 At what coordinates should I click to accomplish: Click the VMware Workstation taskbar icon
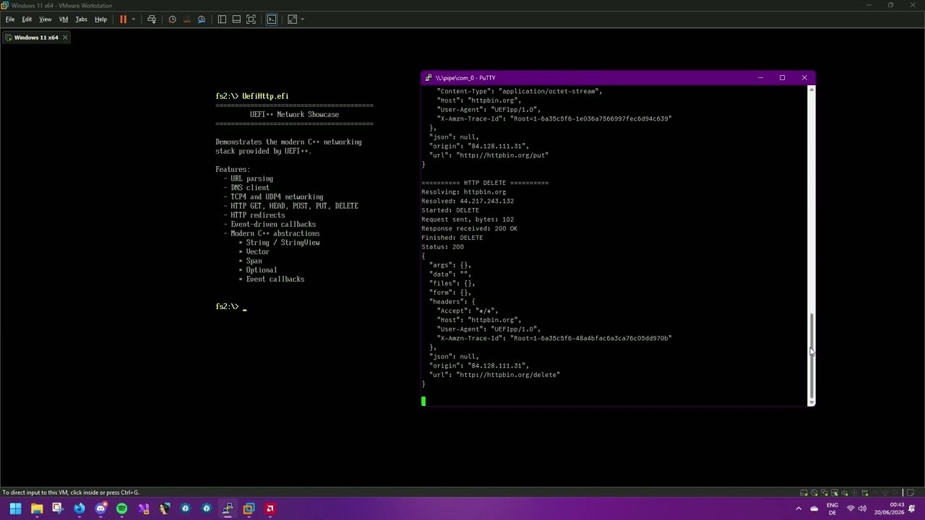(x=249, y=508)
